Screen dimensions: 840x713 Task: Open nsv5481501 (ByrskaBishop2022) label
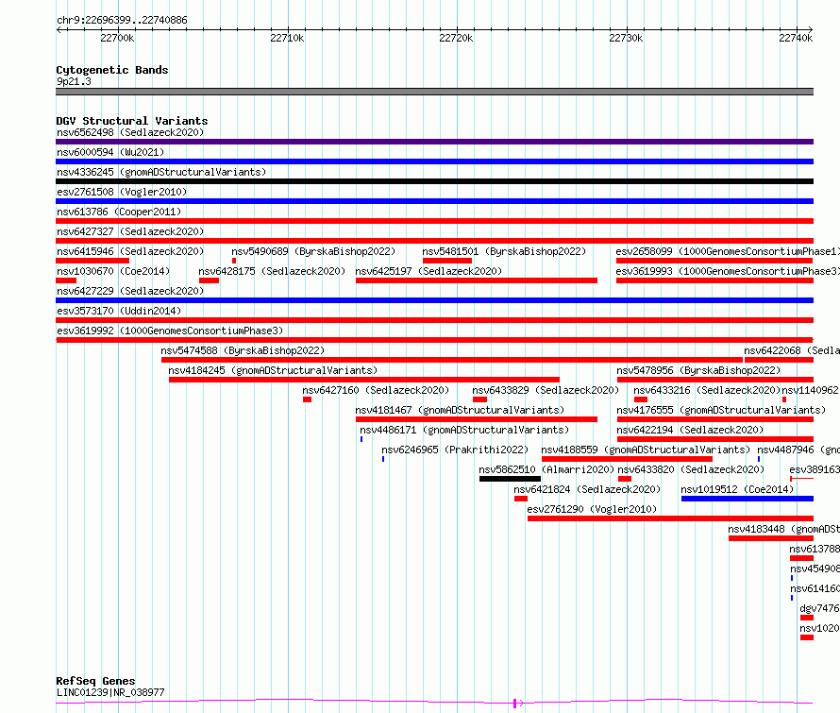click(504, 251)
